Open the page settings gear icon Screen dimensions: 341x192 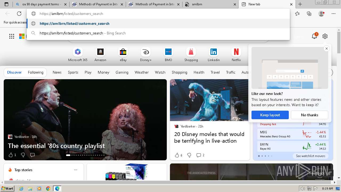(325, 36)
